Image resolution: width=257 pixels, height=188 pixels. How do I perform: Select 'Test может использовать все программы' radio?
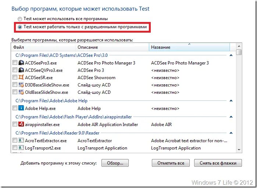click(x=19, y=19)
